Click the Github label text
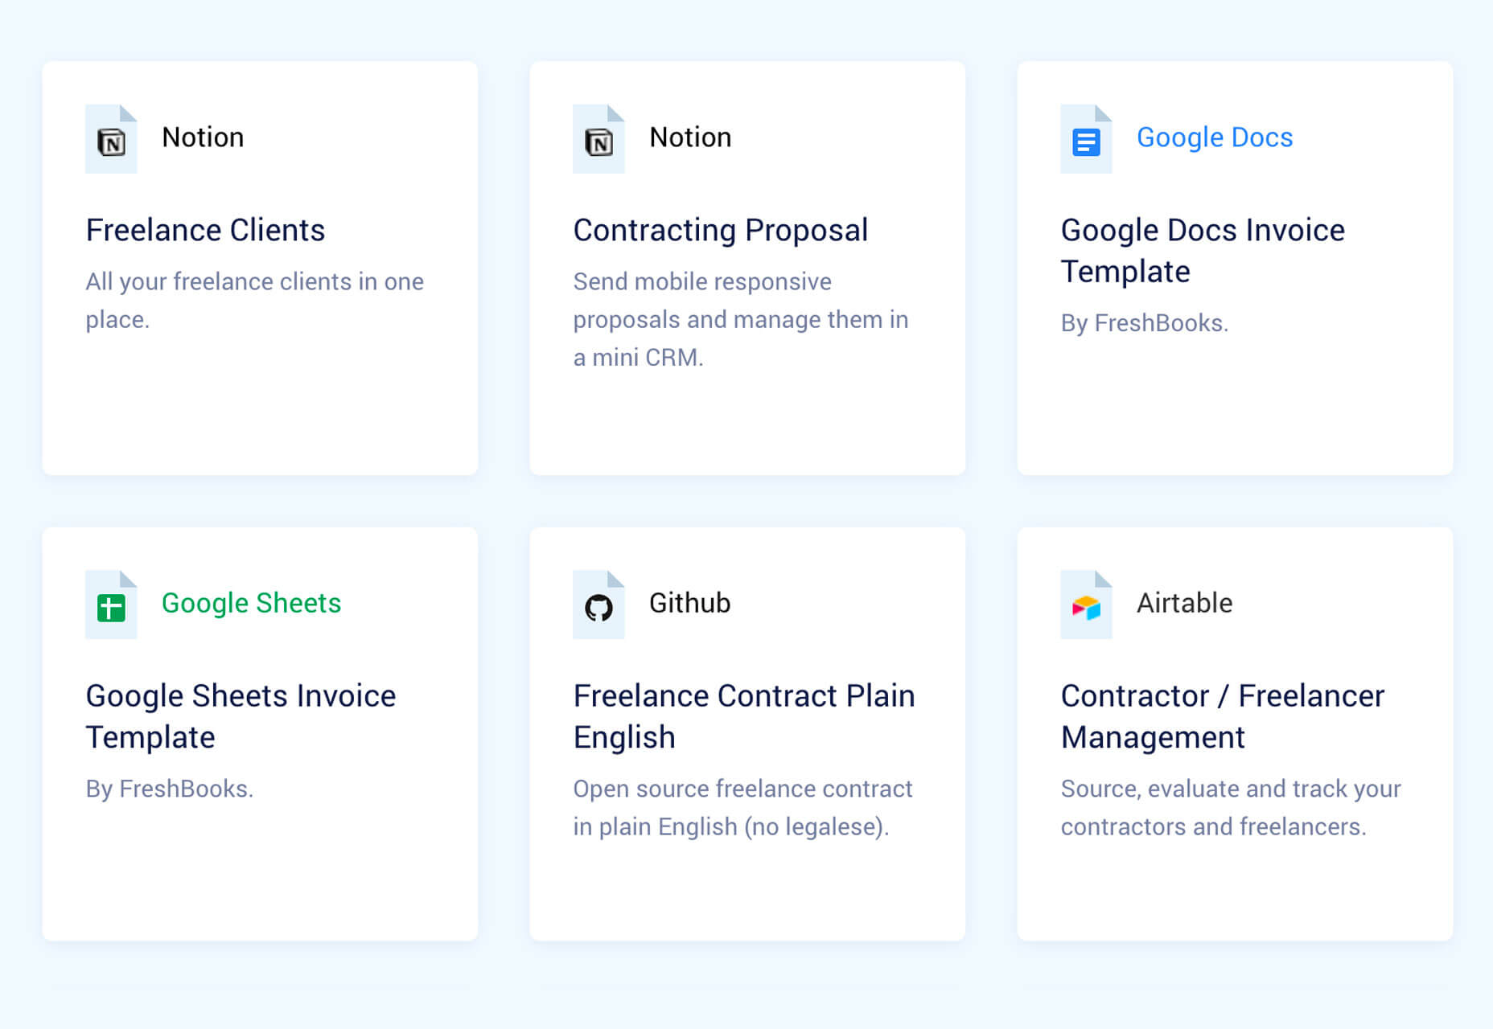Screen dimensions: 1493x1029 pyautogui.click(x=689, y=603)
